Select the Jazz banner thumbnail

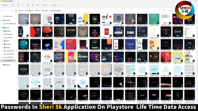pyautogui.click(x=190, y=44)
